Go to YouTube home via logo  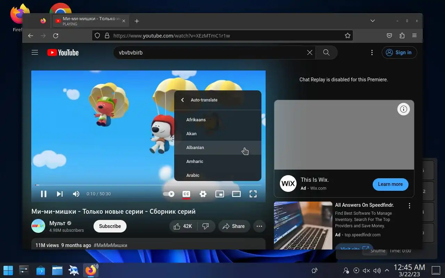pyautogui.click(x=63, y=52)
